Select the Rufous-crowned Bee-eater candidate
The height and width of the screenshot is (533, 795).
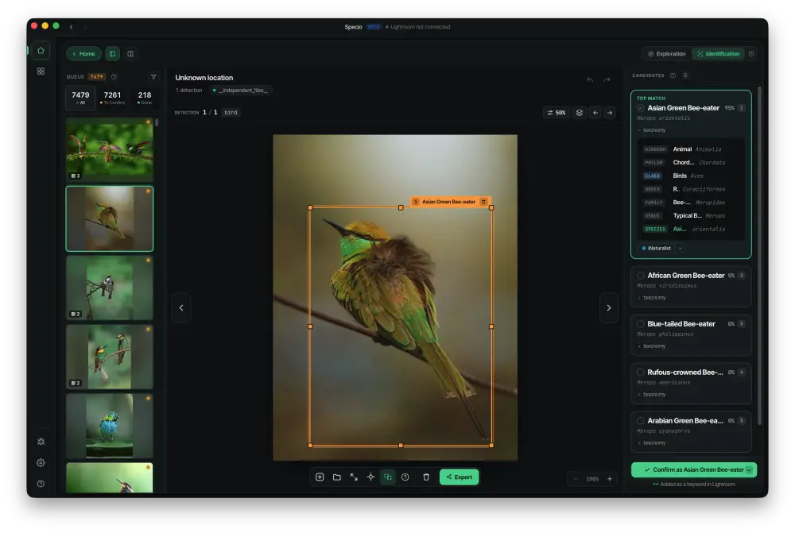pyautogui.click(x=640, y=373)
